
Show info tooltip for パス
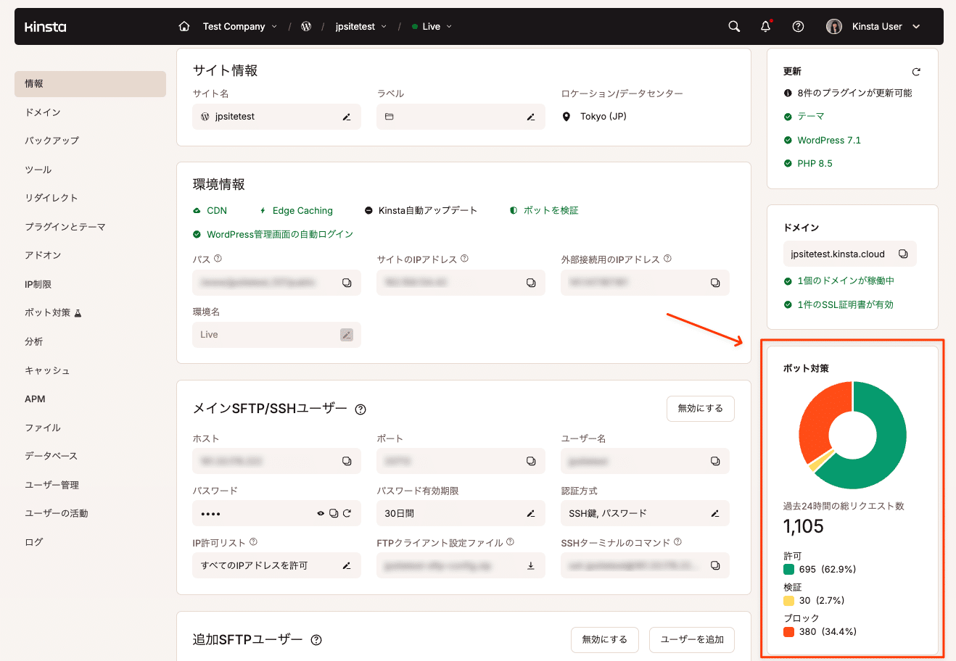click(x=218, y=258)
